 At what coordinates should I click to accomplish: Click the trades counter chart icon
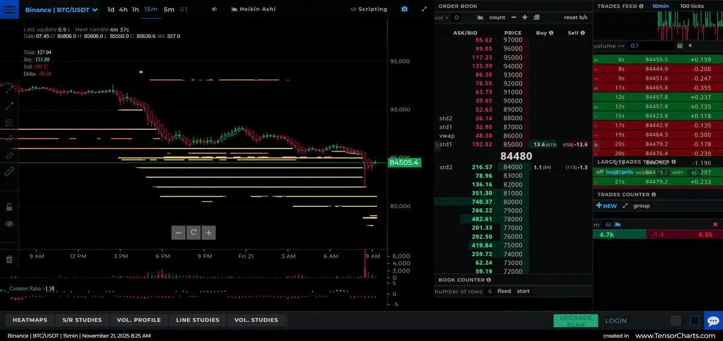coord(617,224)
